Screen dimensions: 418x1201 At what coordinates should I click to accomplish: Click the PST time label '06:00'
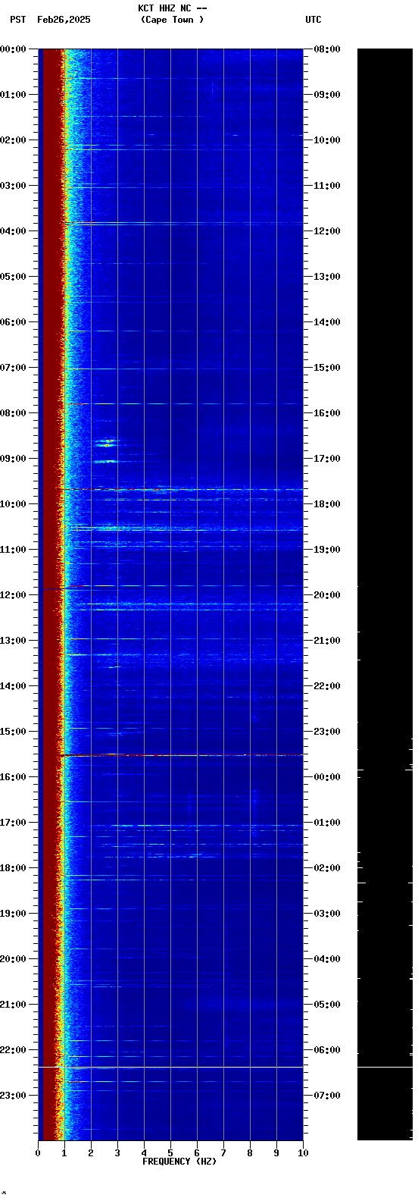(13, 322)
